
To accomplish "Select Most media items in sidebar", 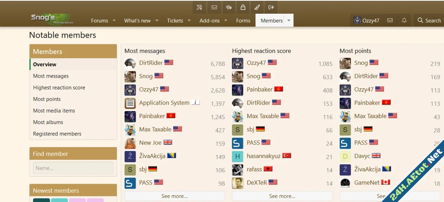I will click(54, 111).
